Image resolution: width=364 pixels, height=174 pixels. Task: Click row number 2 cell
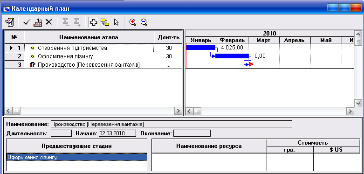(x=14, y=56)
